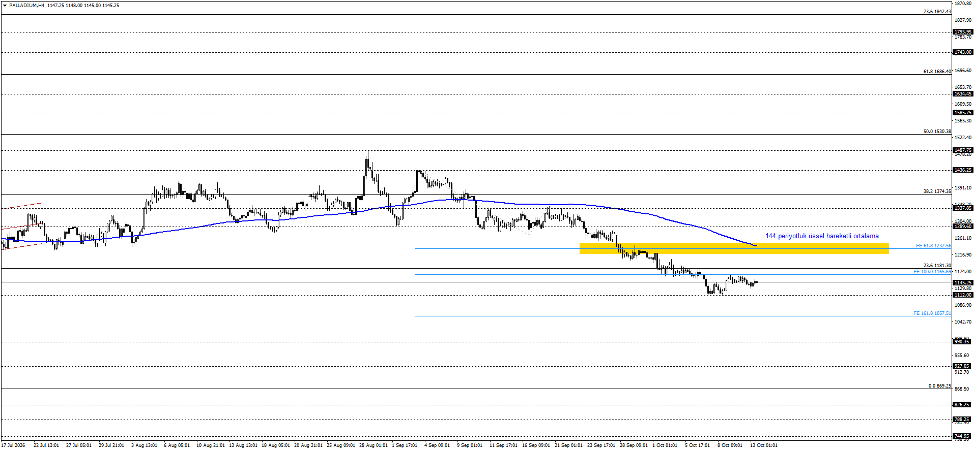Select the 1337.85 price level tag
Image resolution: width=975 pixels, height=451 pixels.
click(963, 208)
